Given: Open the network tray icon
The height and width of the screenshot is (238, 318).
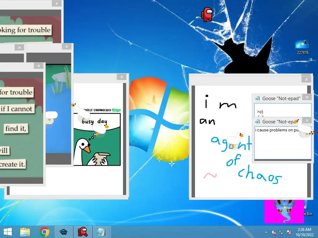Looking at the screenshot, I should point(281,232).
